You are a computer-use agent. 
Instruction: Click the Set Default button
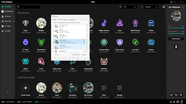[x=75, y=55]
